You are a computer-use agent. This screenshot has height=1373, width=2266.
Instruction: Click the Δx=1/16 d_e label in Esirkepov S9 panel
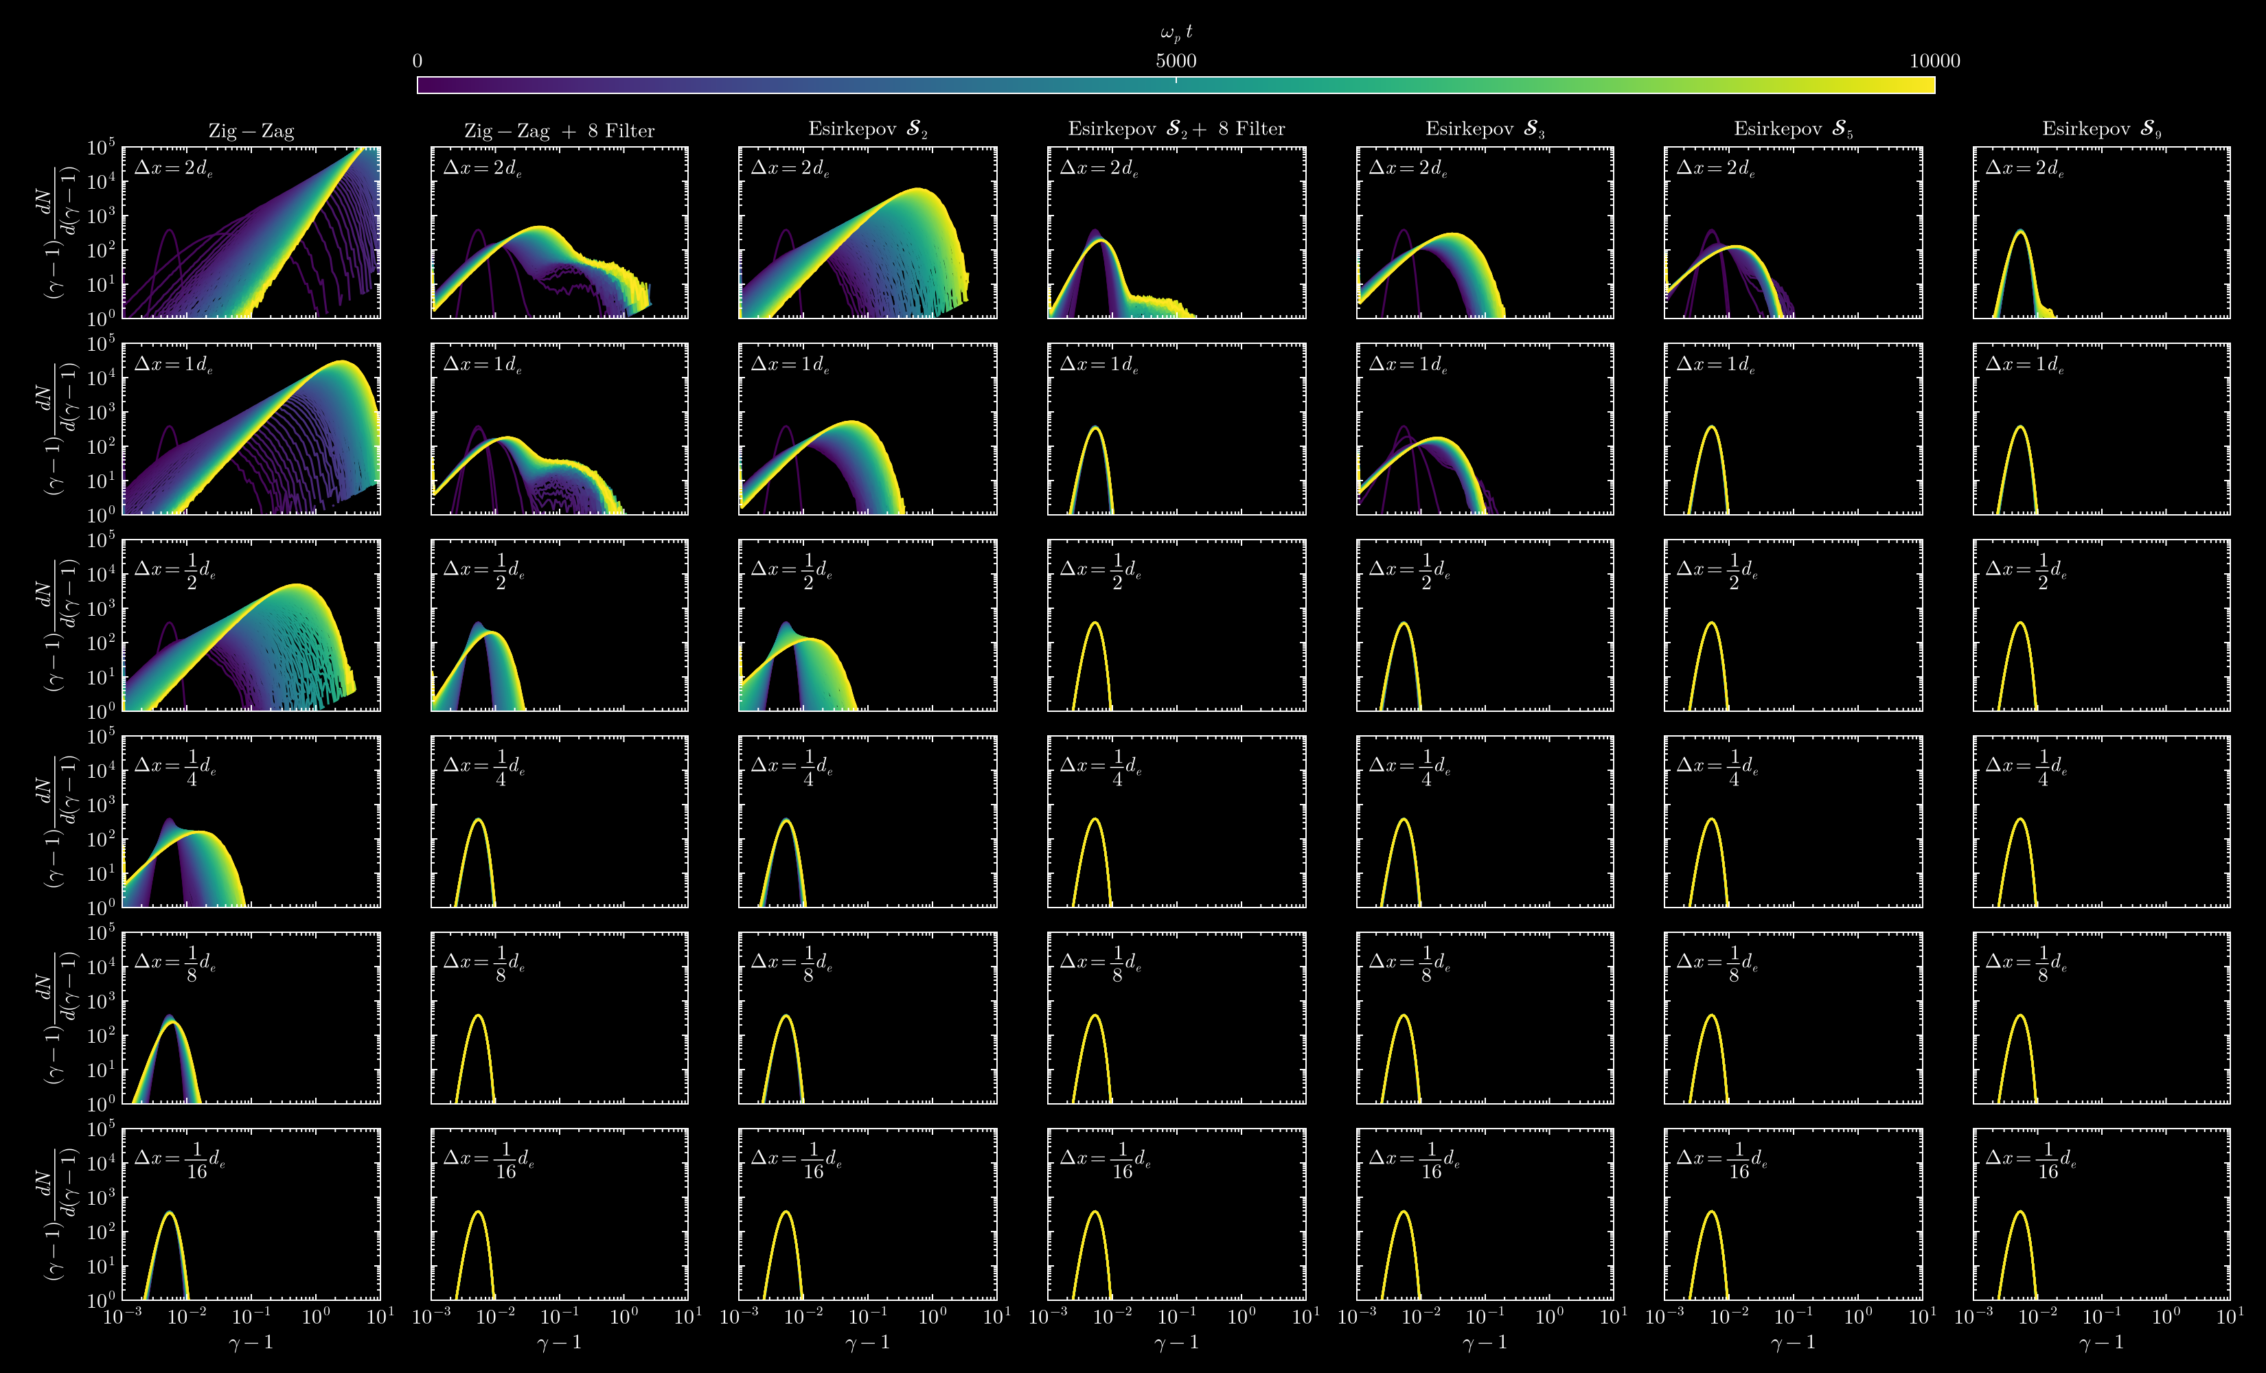point(2030,1161)
